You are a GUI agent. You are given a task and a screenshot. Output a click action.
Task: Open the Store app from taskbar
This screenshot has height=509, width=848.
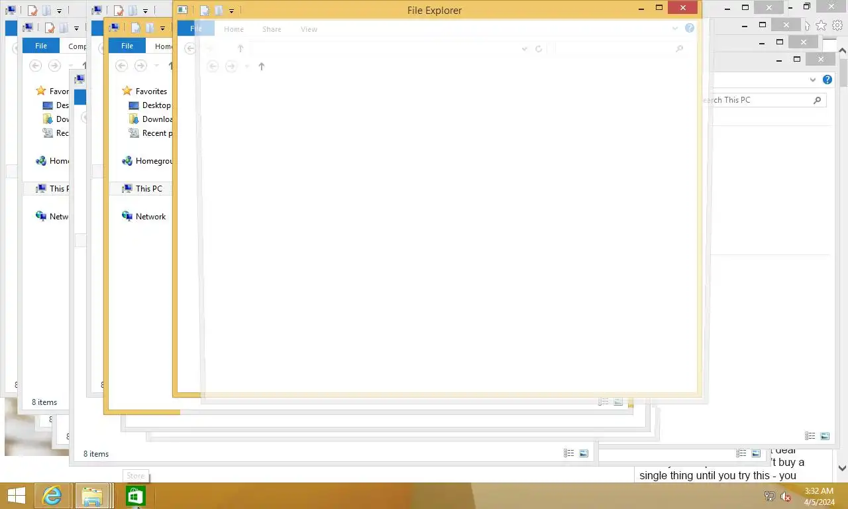pyautogui.click(x=135, y=496)
